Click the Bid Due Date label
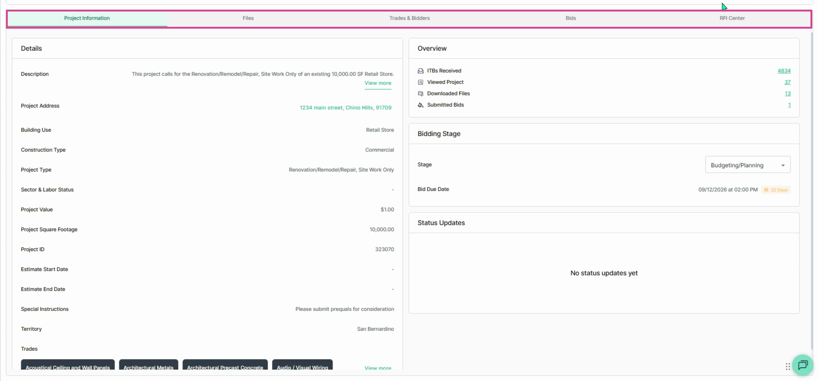Screen dimensions: 819x381 [433, 189]
